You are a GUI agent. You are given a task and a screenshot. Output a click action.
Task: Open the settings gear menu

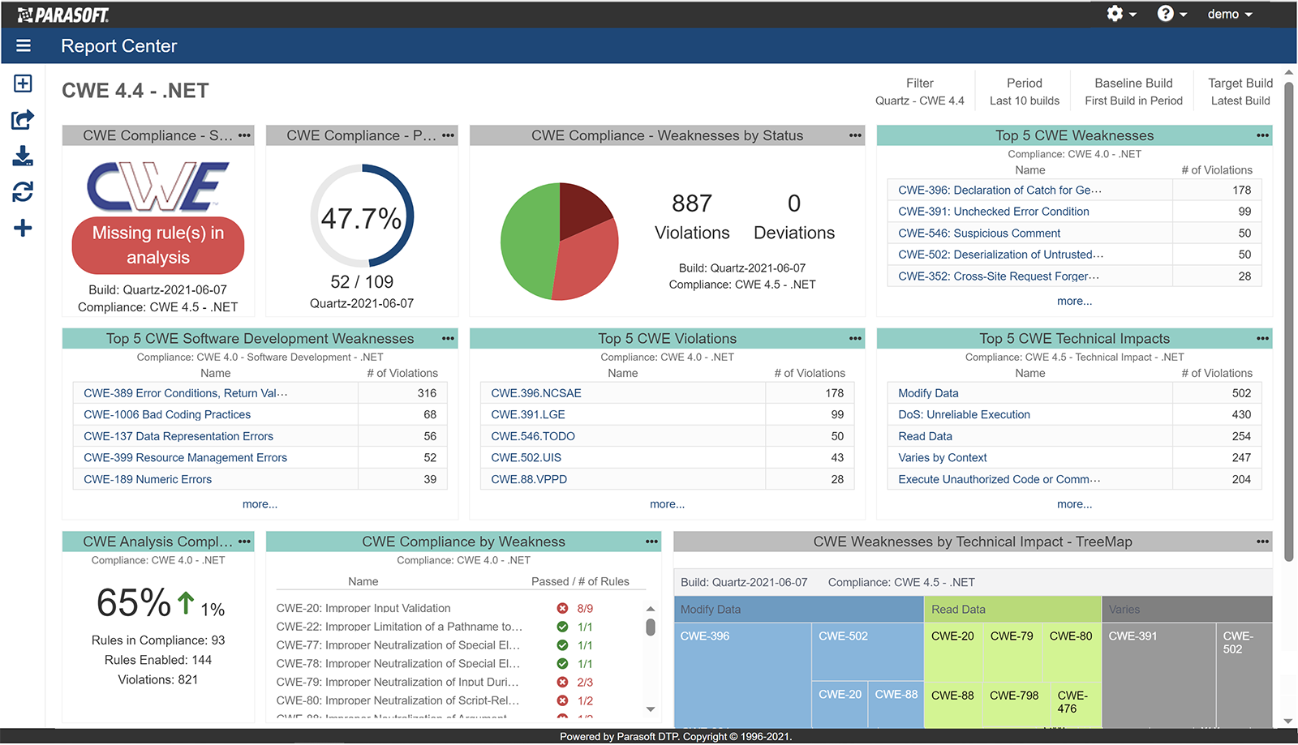(1115, 14)
